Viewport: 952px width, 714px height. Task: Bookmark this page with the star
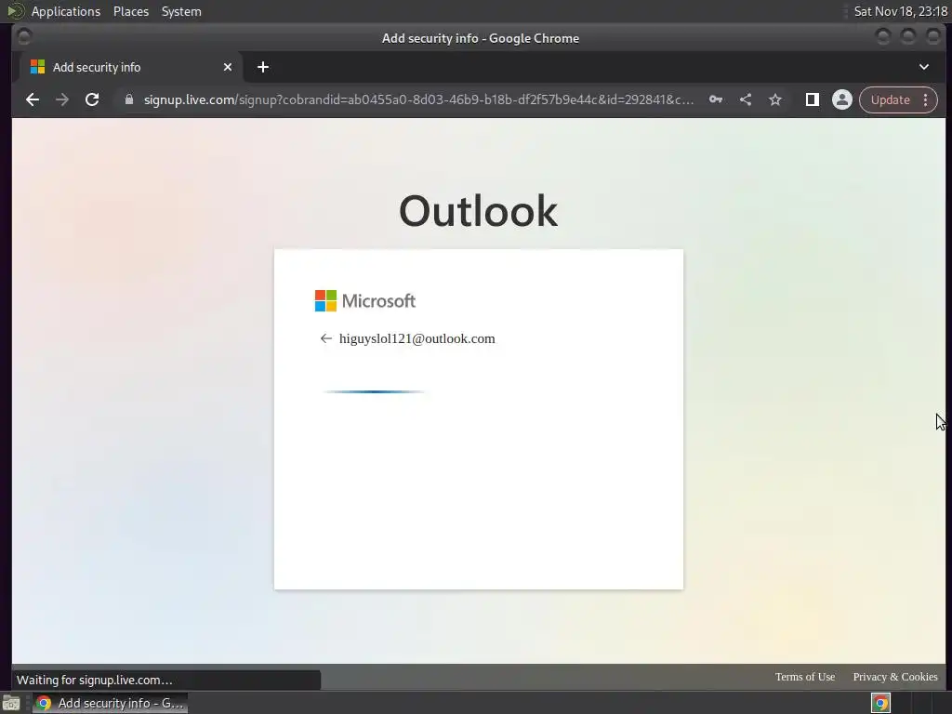pos(775,99)
